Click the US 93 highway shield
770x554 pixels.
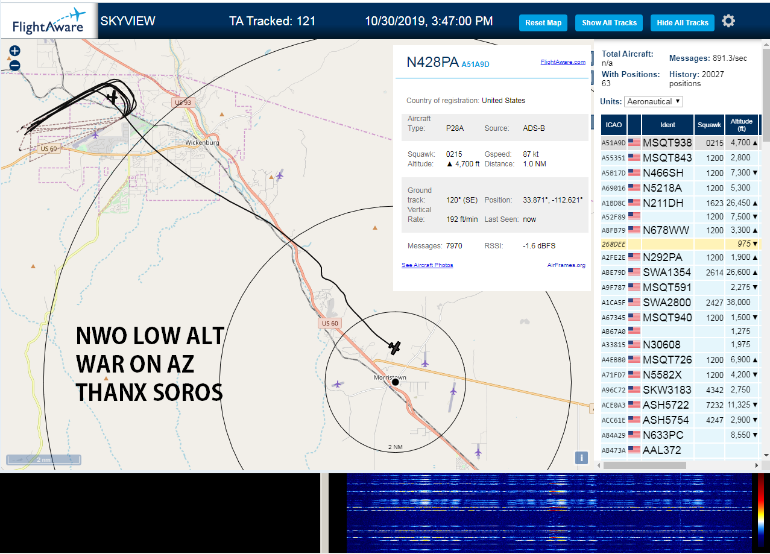point(183,102)
